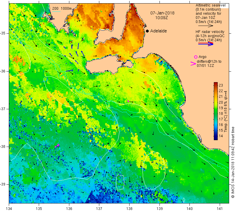Click the magenta drifter track near 135.6E 38S
The width and height of the screenshot is (235, 212).
(x=57, y=145)
